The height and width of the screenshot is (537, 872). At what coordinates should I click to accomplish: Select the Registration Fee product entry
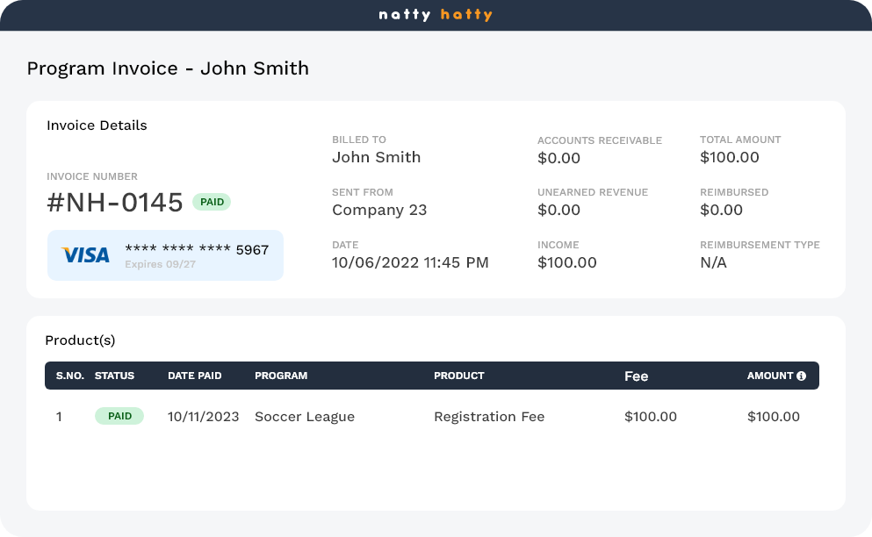click(489, 416)
